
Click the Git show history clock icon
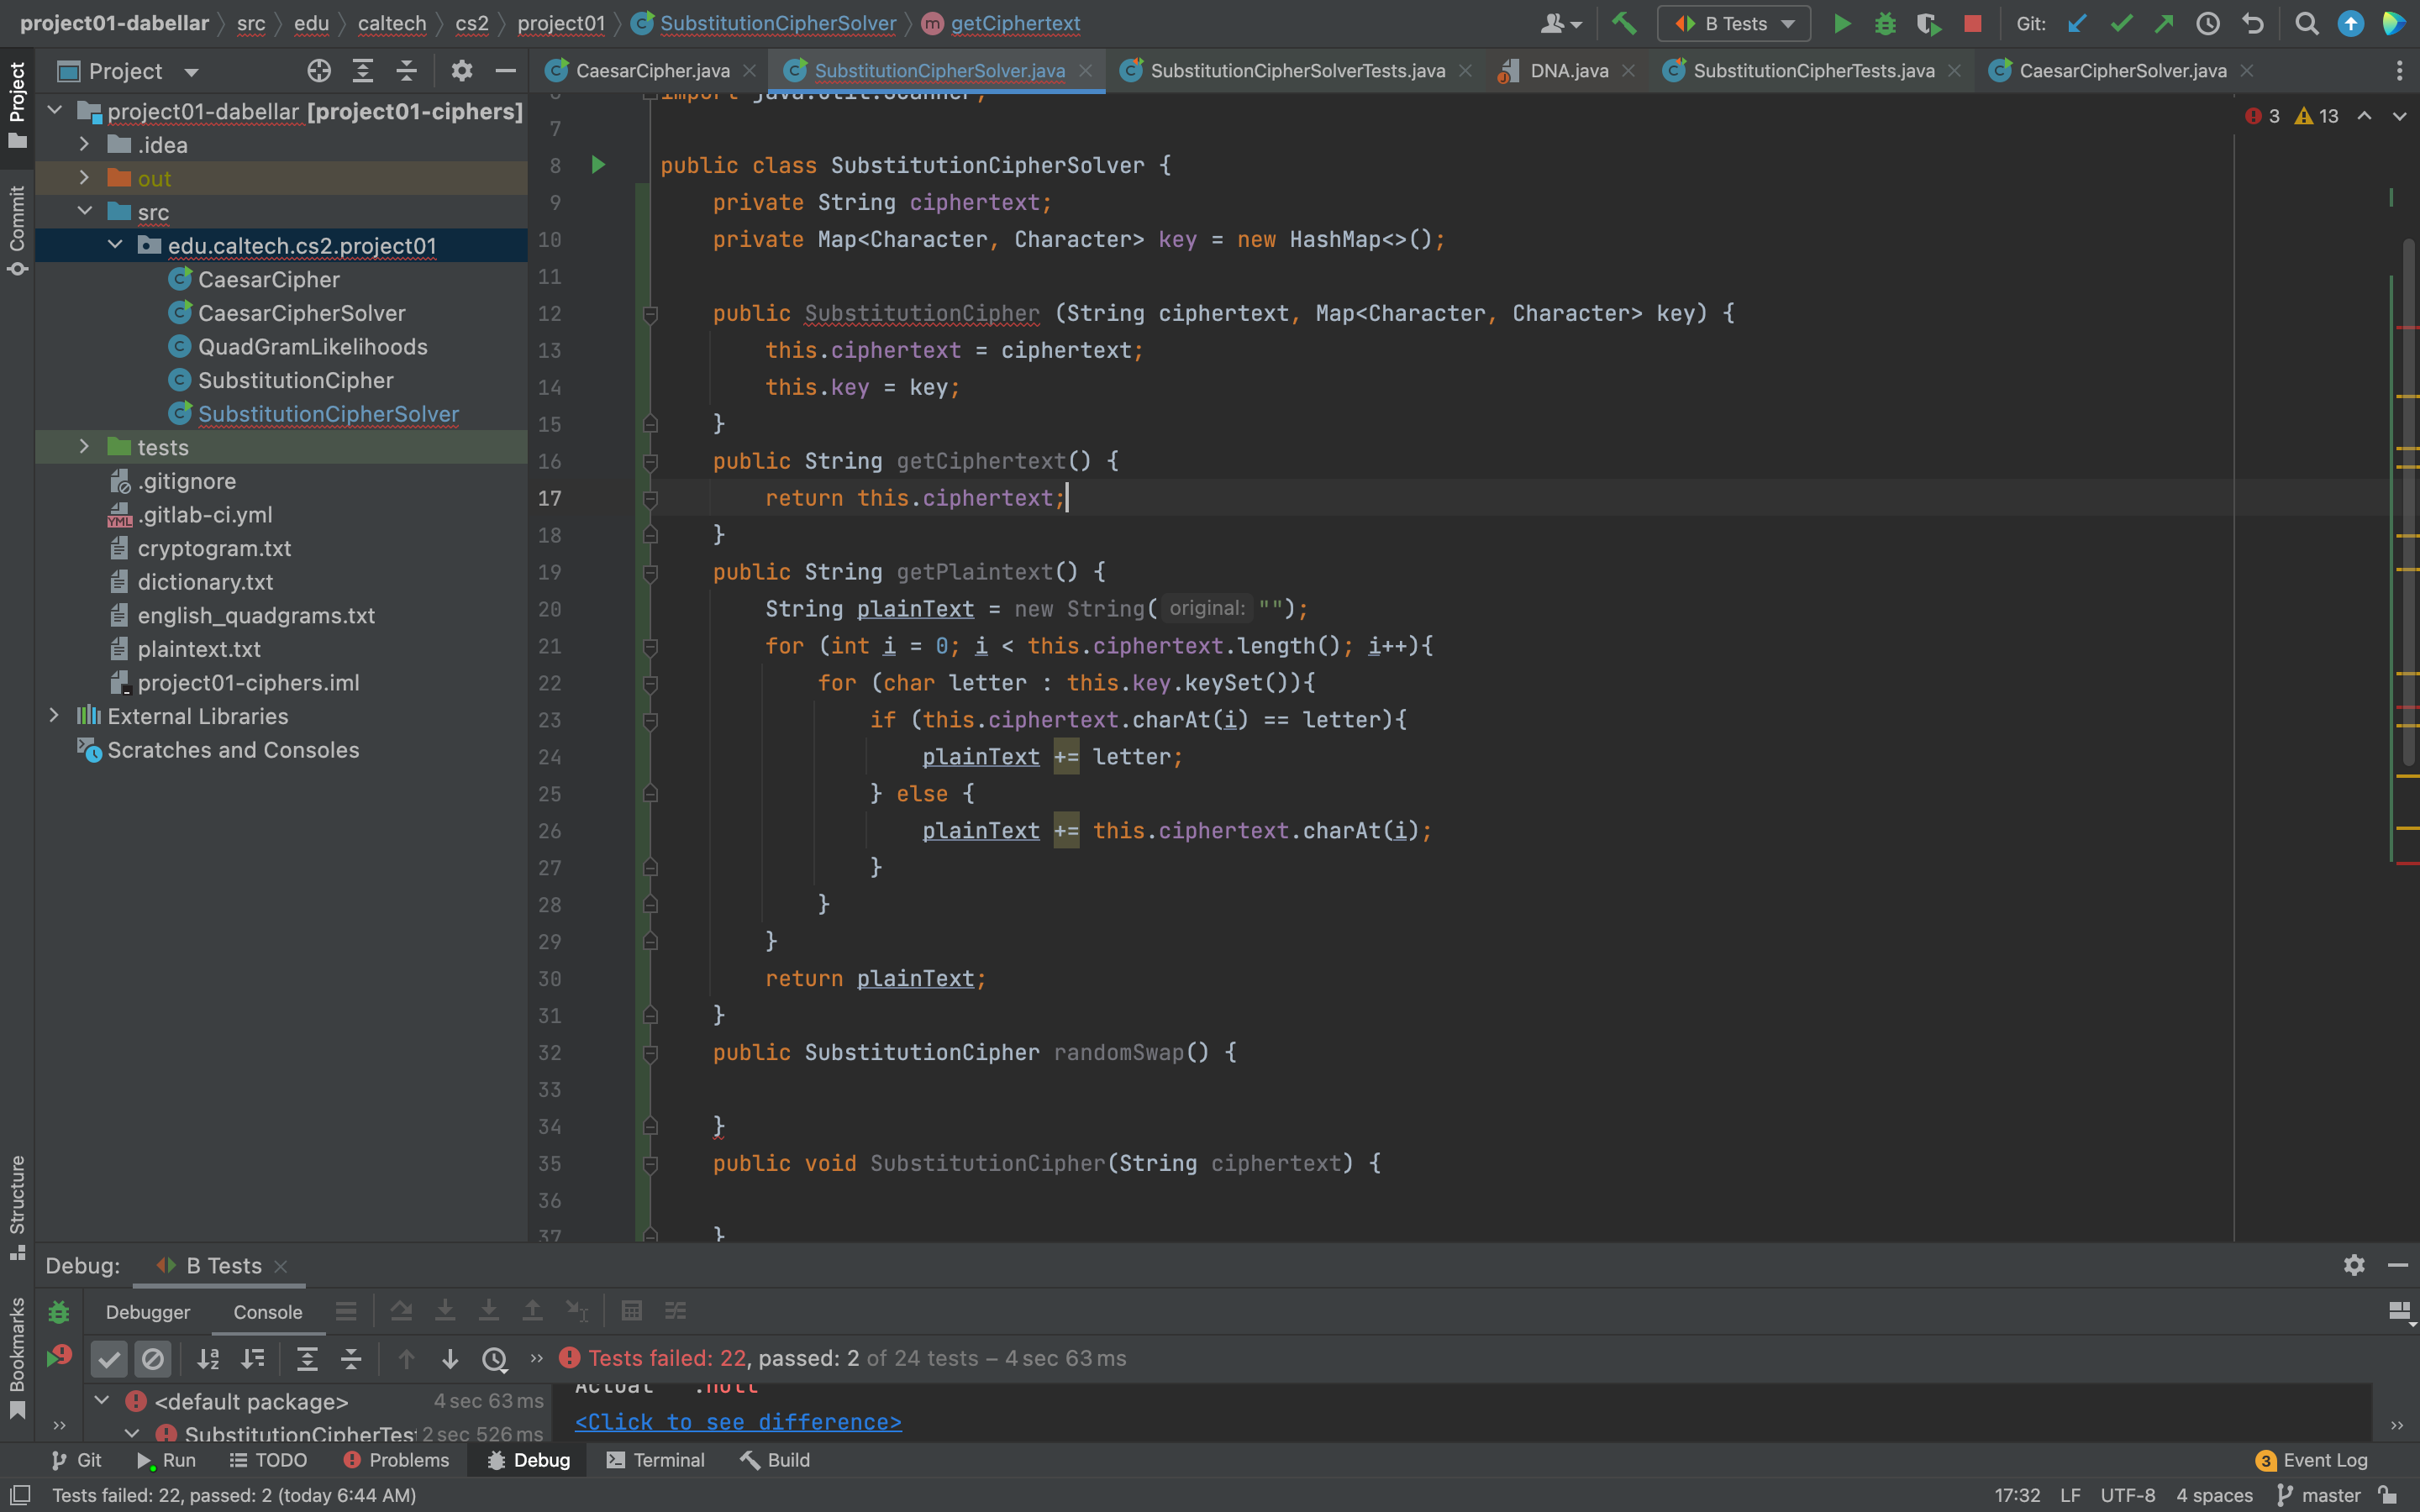(2207, 23)
